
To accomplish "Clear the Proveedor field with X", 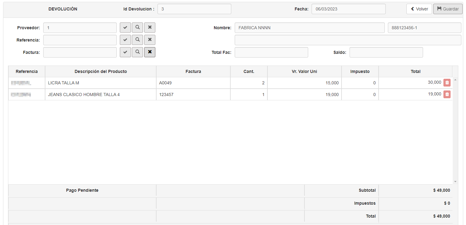I will 150,28.
